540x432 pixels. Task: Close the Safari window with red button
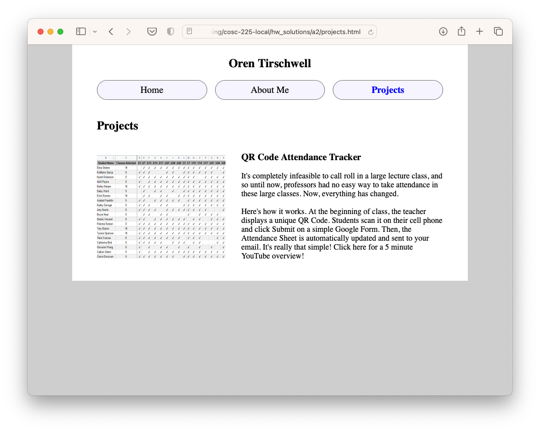[x=40, y=32]
